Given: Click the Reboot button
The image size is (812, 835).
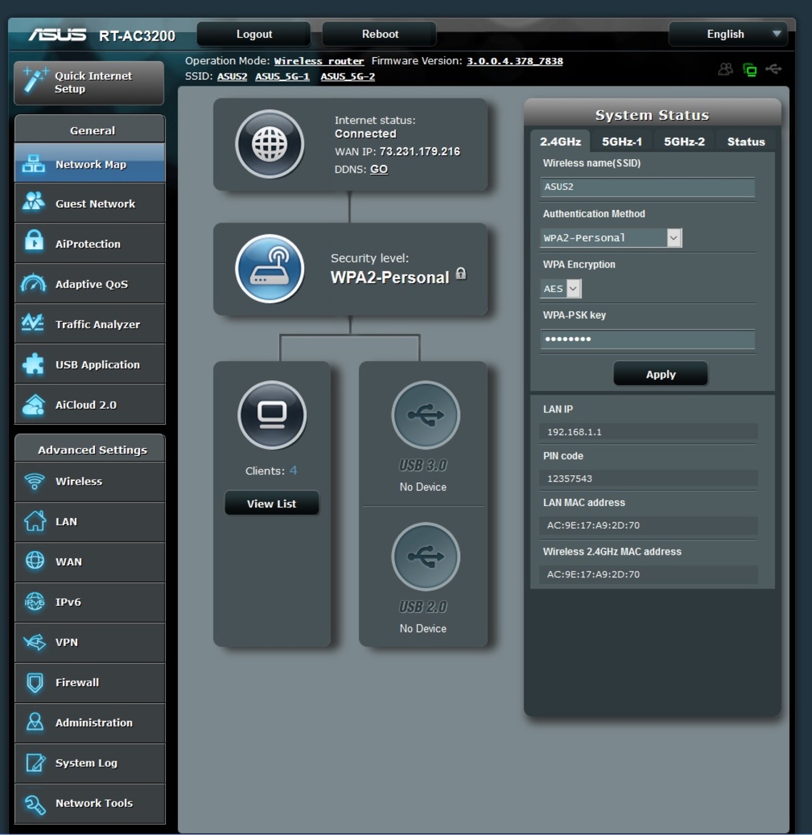Looking at the screenshot, I should [x=380, y=34].
